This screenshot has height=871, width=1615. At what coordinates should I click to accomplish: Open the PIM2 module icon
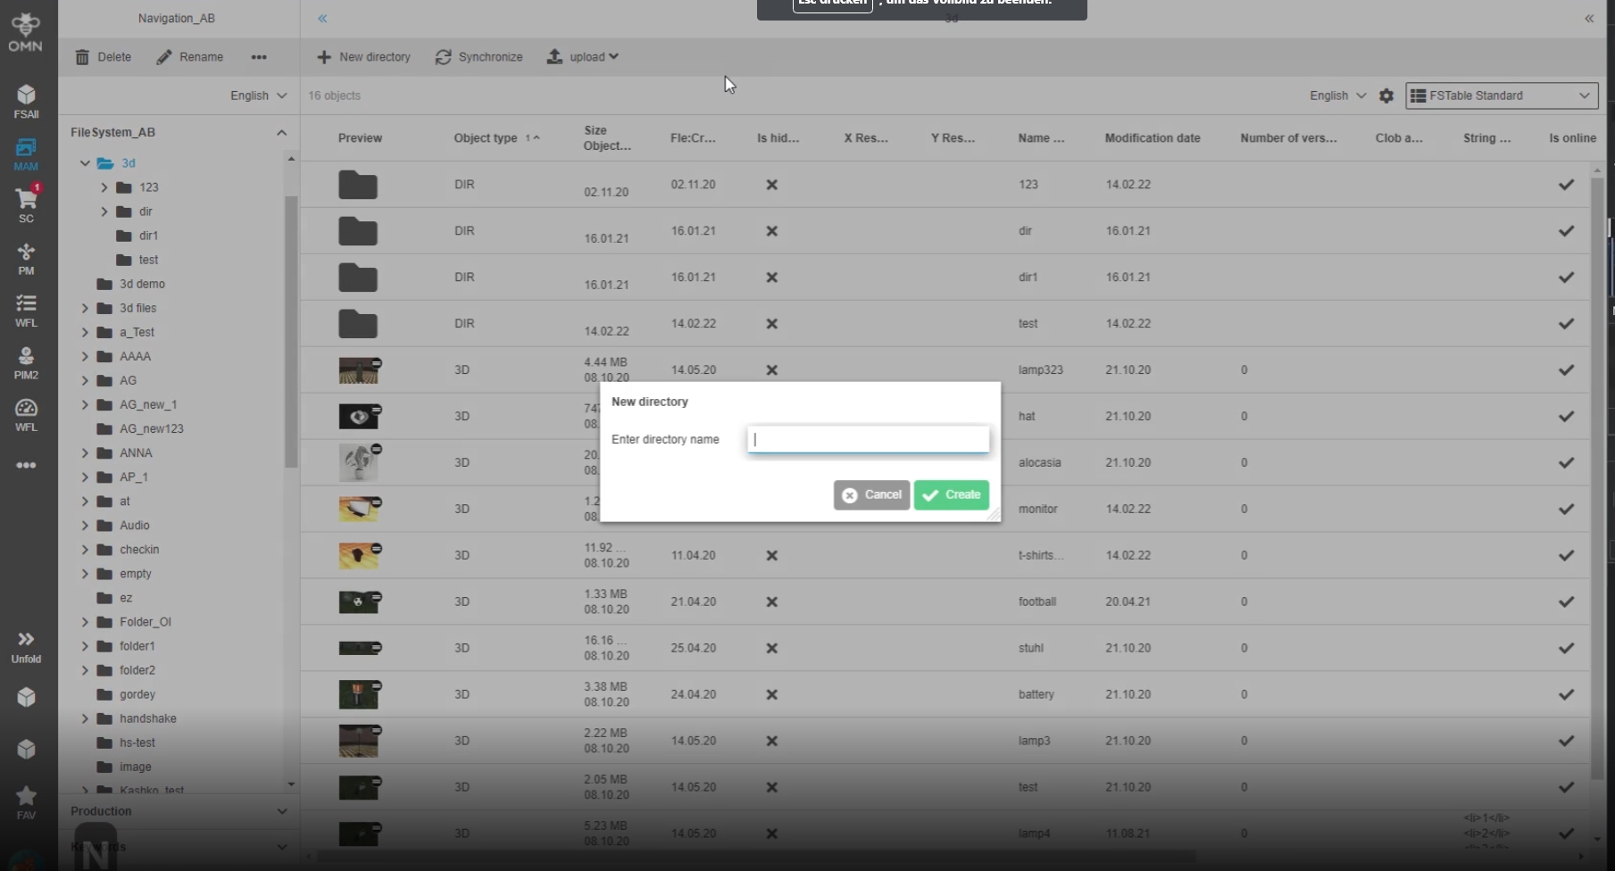26,362
